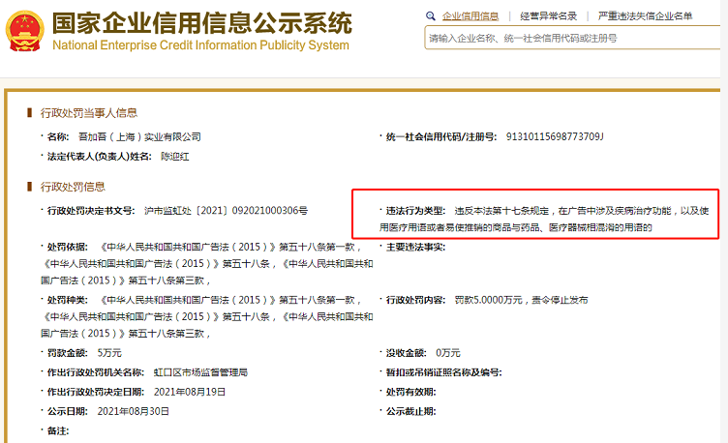This screenshot has height=443, width=728.
Task: Click the site title 国家企业信用信息公示系统
Action: click(202, 22)
